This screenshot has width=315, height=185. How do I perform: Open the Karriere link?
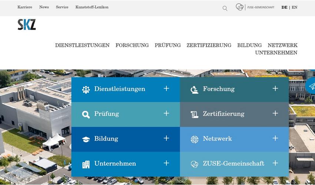pyautogui.click(x=25, y=7)
